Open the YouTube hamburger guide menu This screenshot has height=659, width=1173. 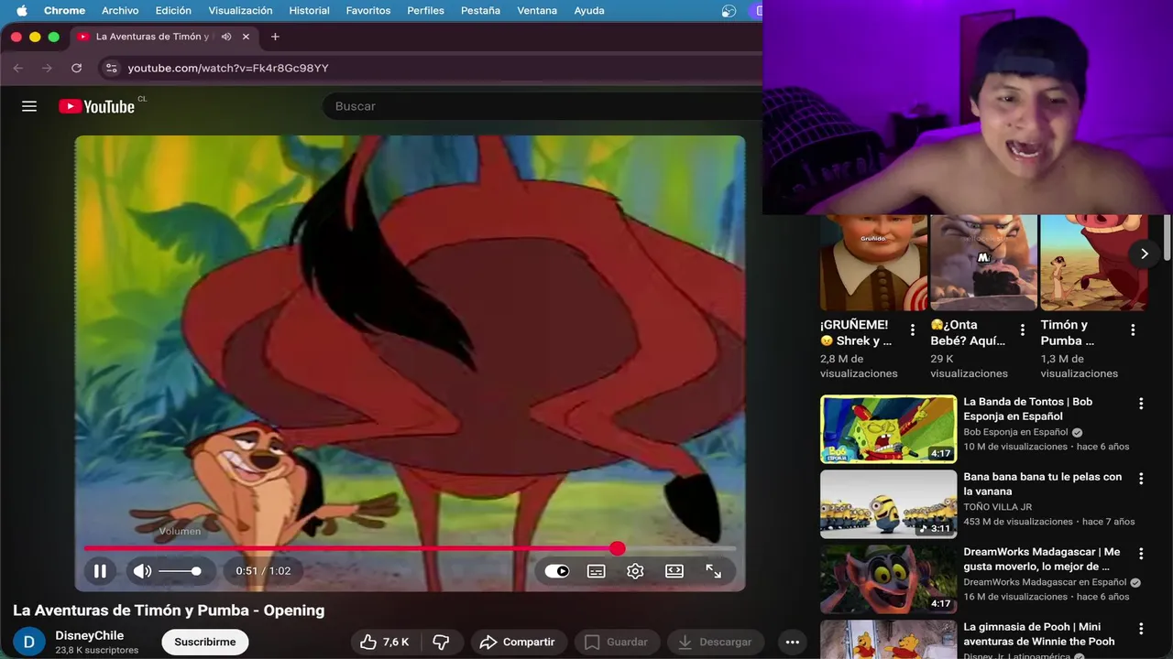click(29, 106)
